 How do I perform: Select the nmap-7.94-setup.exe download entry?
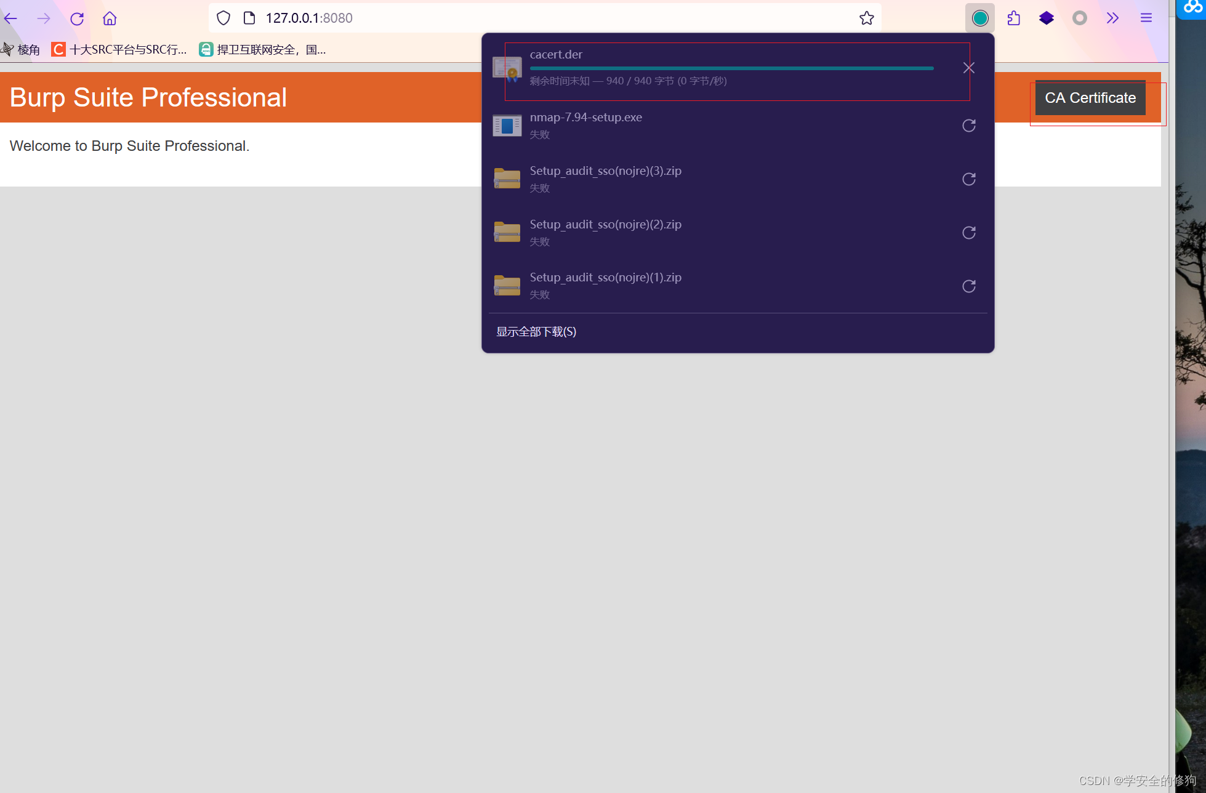click(x=738, y=126)
